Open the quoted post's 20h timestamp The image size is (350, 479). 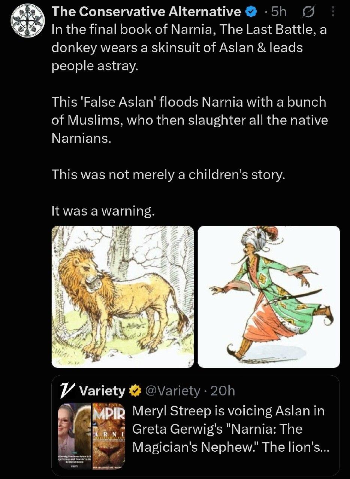(223, 391)
